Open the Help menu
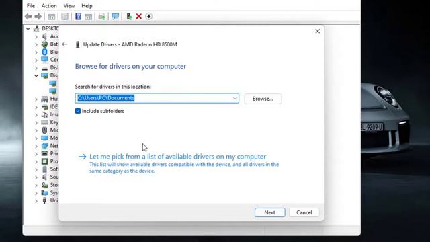The image size is (430, 242). [x=87, y=6]
